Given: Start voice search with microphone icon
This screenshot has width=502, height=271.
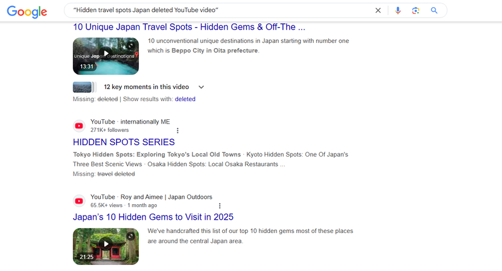Looking at the screenshot, I should click(398, 10).
